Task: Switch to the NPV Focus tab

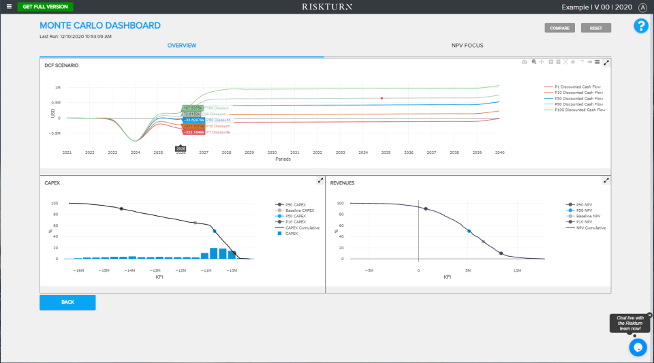Action: pyautogui.click(x=467, y=46)
